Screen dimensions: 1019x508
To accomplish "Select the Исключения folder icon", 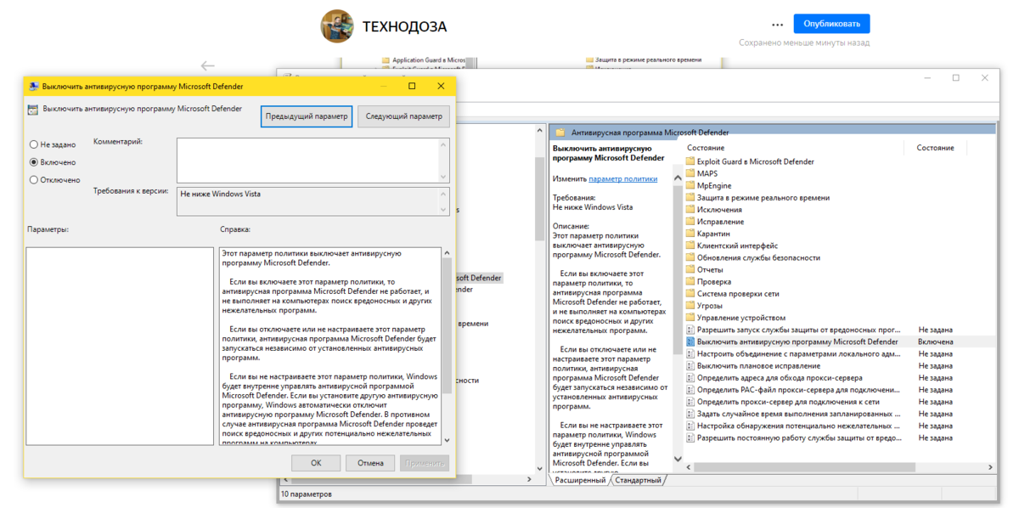I will 690,209.
